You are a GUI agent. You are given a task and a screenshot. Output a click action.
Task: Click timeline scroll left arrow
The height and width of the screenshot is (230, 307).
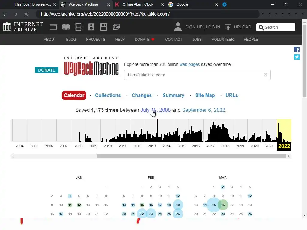(13, 156)
